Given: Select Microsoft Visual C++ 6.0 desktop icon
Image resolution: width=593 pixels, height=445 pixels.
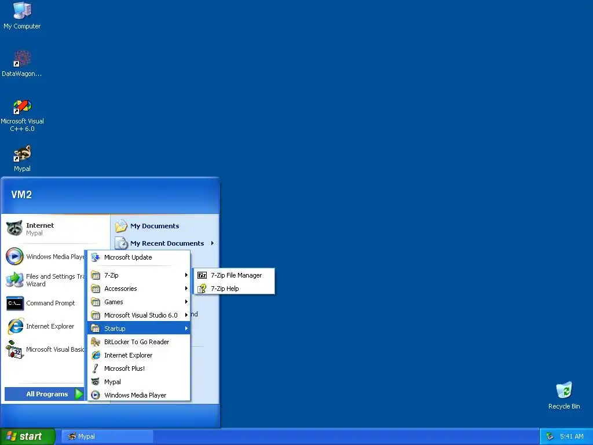Looking at the screenshot, I should [x=22, y=115].
